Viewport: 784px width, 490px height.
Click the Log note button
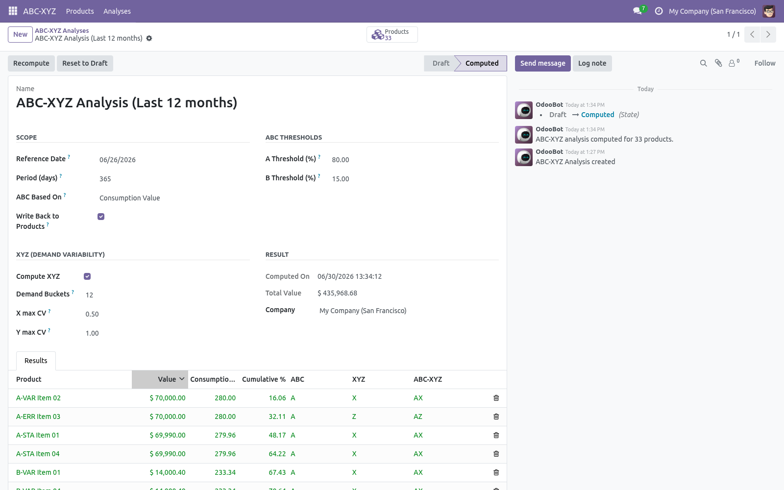point(592,63)
